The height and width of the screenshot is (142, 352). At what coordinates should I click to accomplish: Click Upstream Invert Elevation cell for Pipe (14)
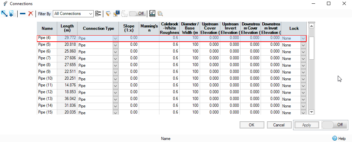230,105
